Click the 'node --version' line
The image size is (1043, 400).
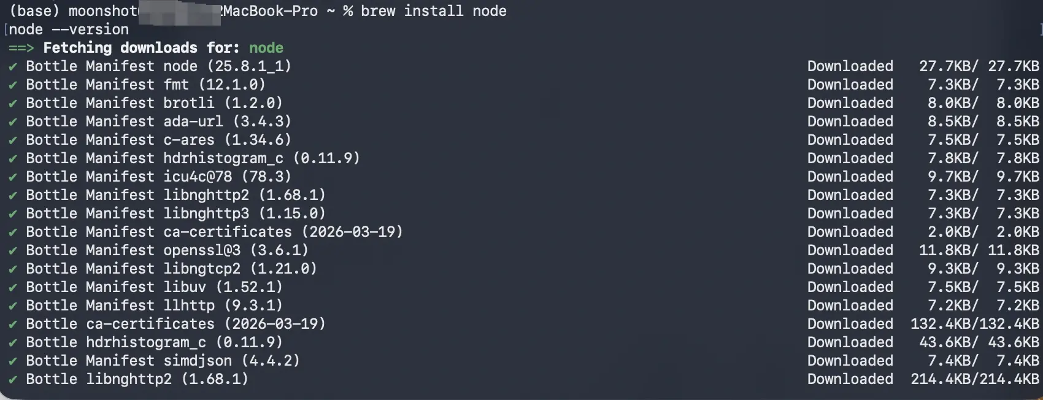tap(69, 29)
